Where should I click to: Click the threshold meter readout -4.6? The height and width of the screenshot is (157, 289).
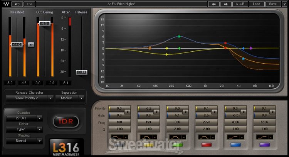pos(24,83)
